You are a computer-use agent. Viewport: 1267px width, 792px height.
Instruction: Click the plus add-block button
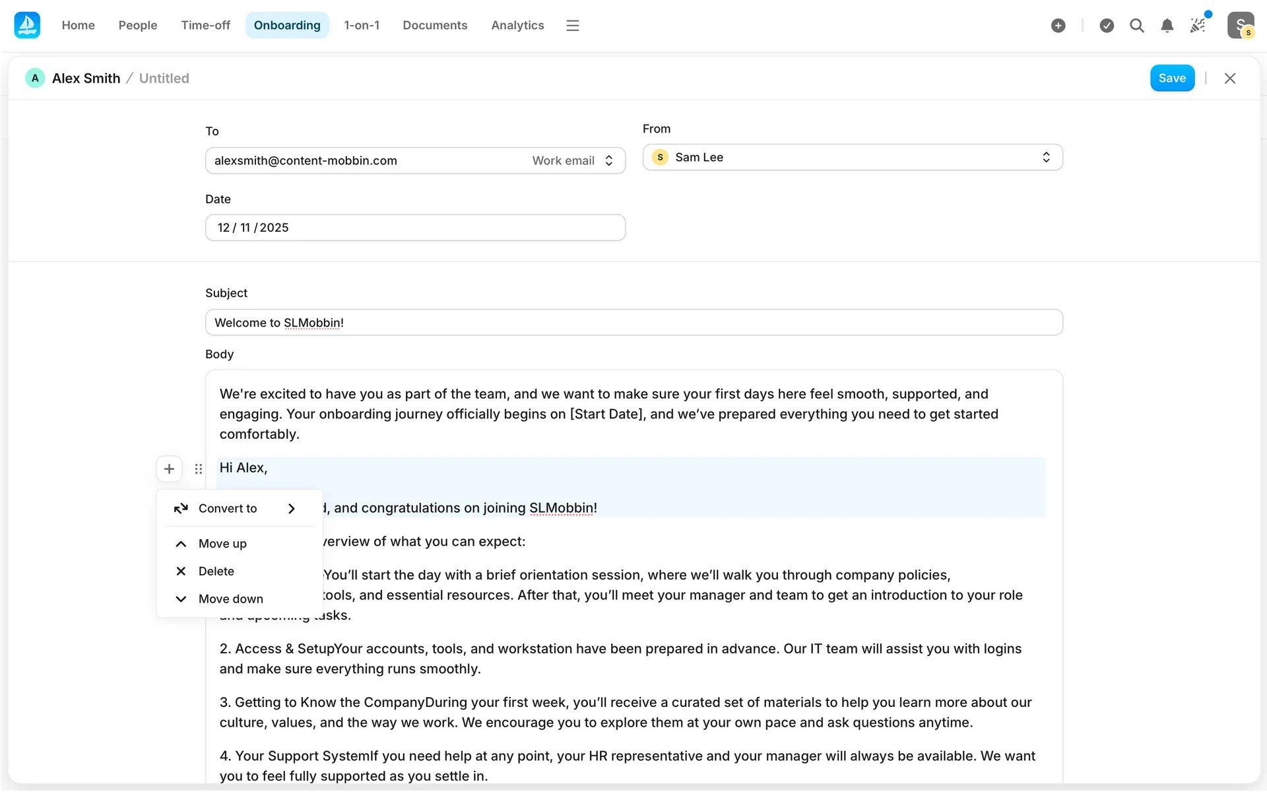coord(169,469)
